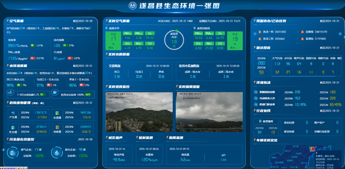Click the 空气质量 section heading
The height and width of the screenshot is (169, 345).
(17, 21)
